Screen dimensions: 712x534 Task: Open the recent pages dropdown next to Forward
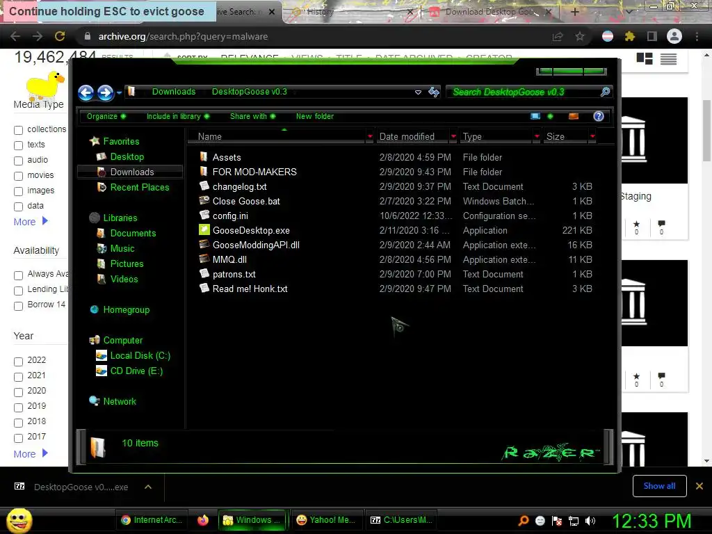119,92
